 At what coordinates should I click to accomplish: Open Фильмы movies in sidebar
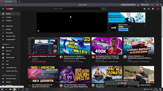click(10, 82)
